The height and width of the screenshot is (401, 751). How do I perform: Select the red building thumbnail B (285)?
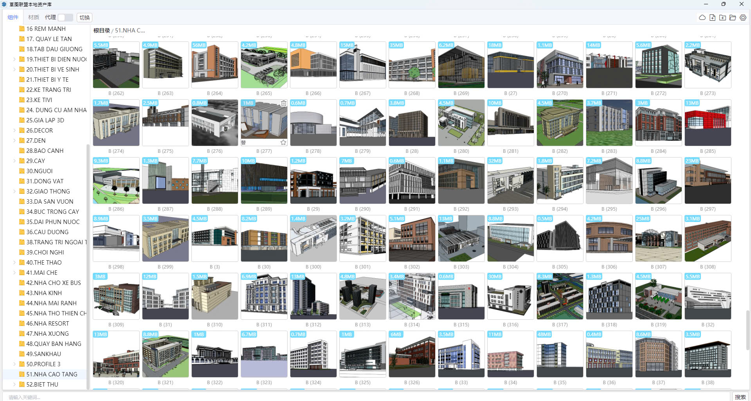pyautogui.click(x=708, y=123)
